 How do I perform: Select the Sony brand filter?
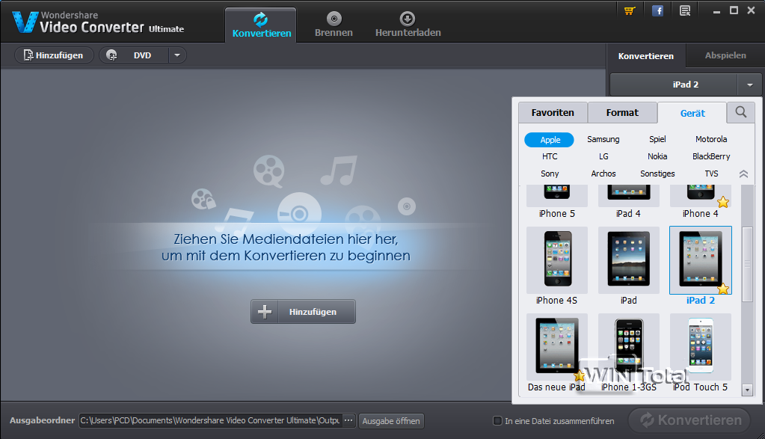pyautogui.click(x=550, y=174)
